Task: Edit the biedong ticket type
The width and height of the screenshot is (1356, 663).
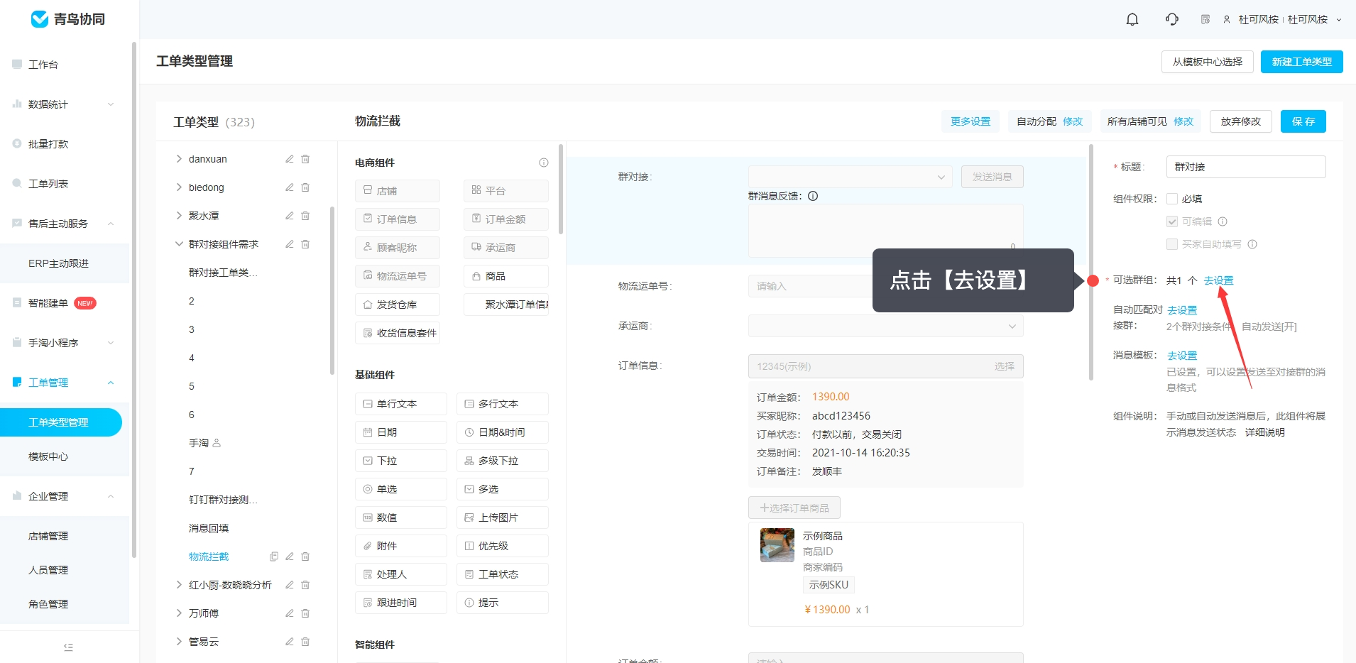Action: [x=290, y=187]
